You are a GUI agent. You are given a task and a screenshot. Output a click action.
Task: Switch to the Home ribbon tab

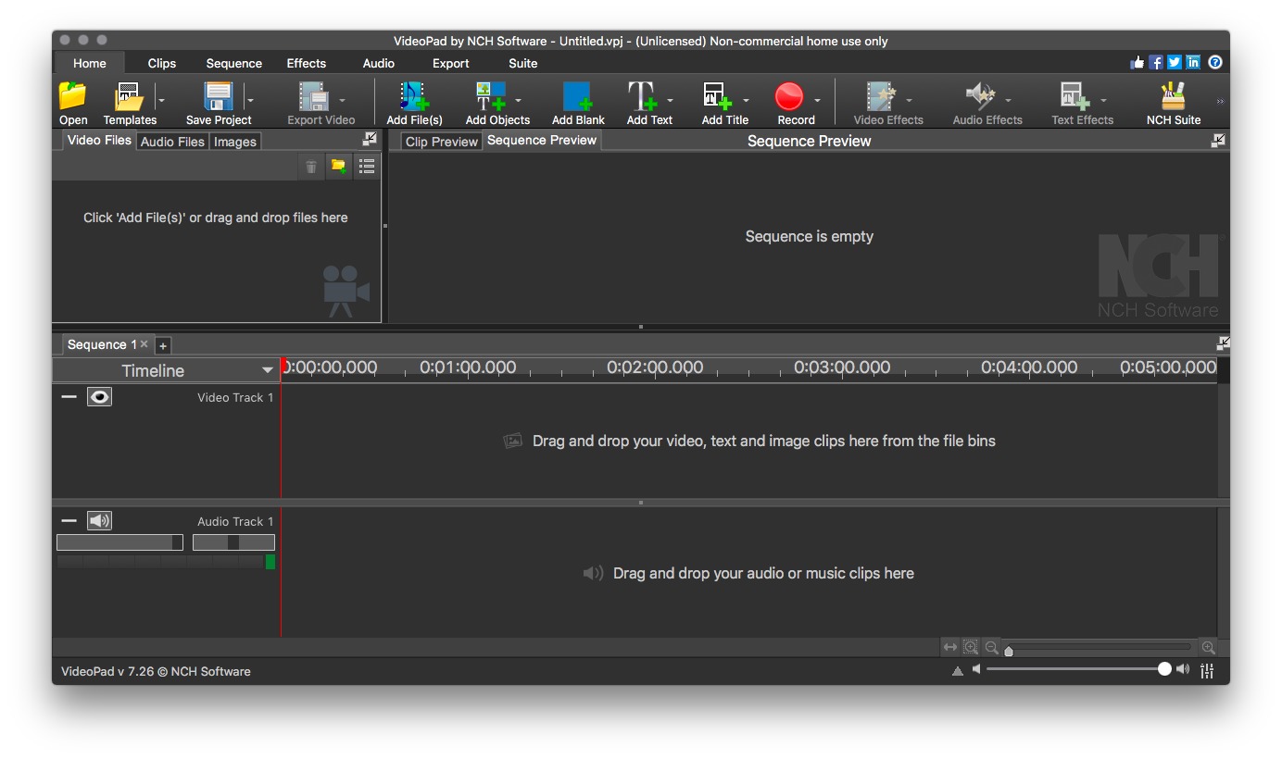click(x=90, y=63)
